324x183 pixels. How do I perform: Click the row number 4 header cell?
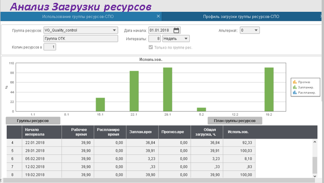pos(14,142)
